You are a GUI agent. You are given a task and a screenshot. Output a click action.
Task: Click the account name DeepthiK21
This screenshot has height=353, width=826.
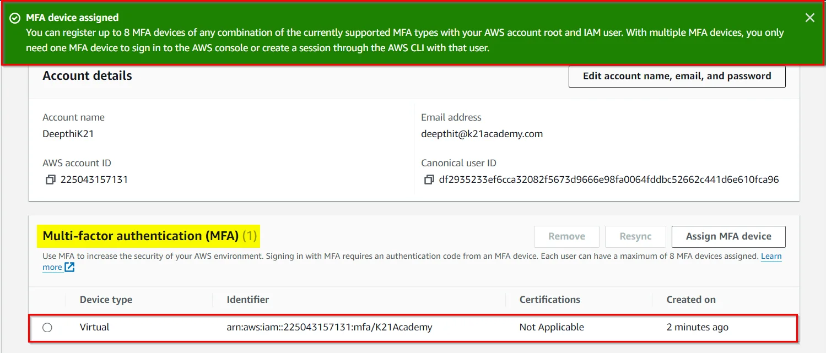[x=68, y=134]
